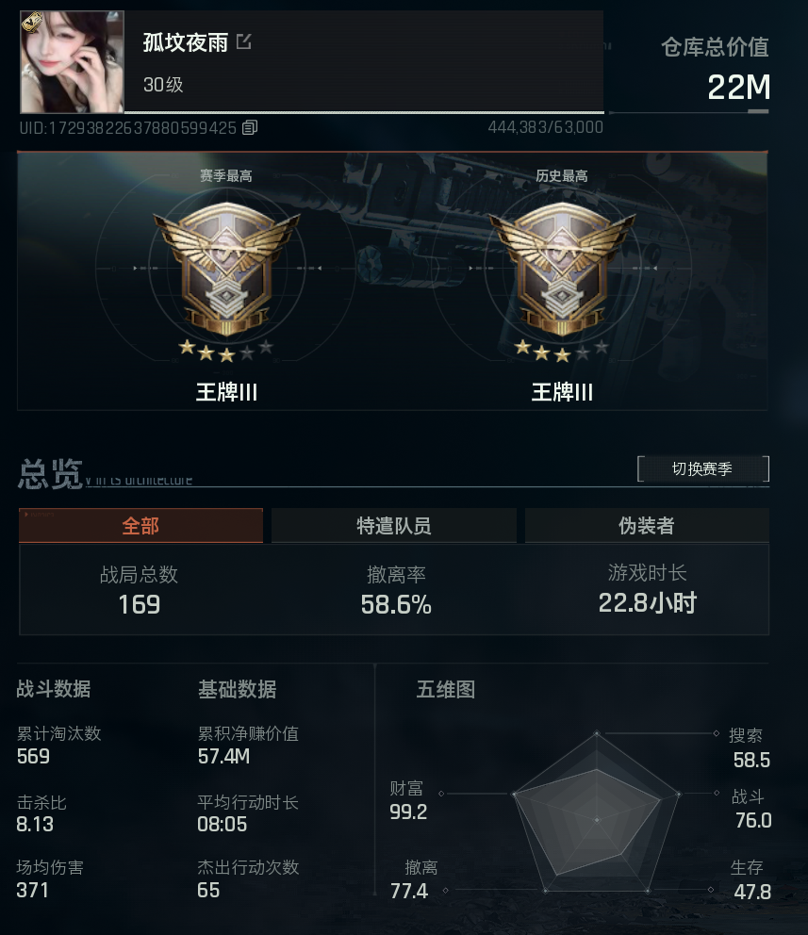The image size is (808, 935).
Task: Select the 历史最高 rank emblem
Action: click(x=562, y=269)
